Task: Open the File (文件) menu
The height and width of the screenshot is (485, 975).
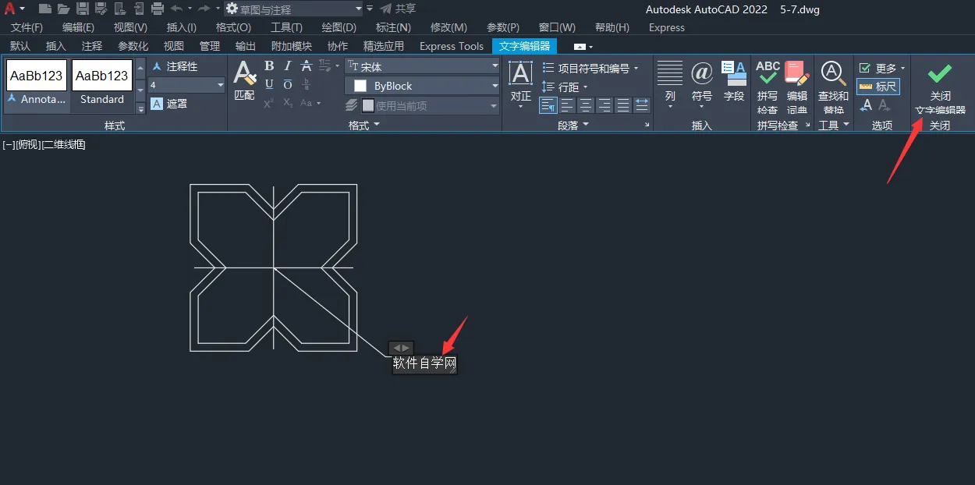Action: (27, 27)
